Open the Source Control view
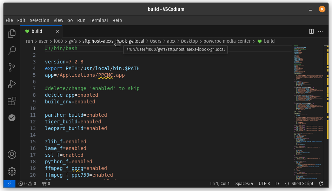The height and width of the screenshot is (191, 332). 12,67
